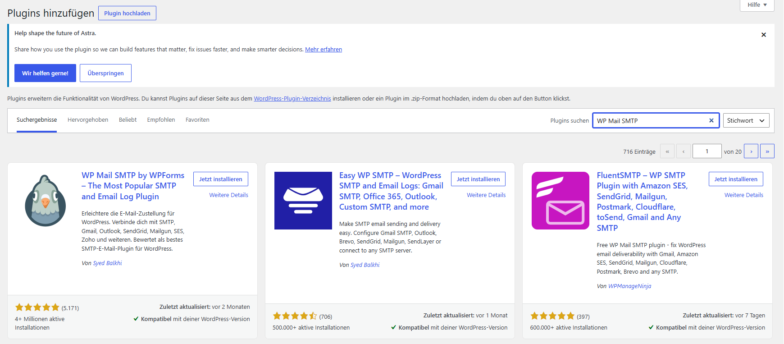Screen dimensions: 784x344
Task: Open the WP Mail SMTP by WPForms title
Action: tap(133, 186)
